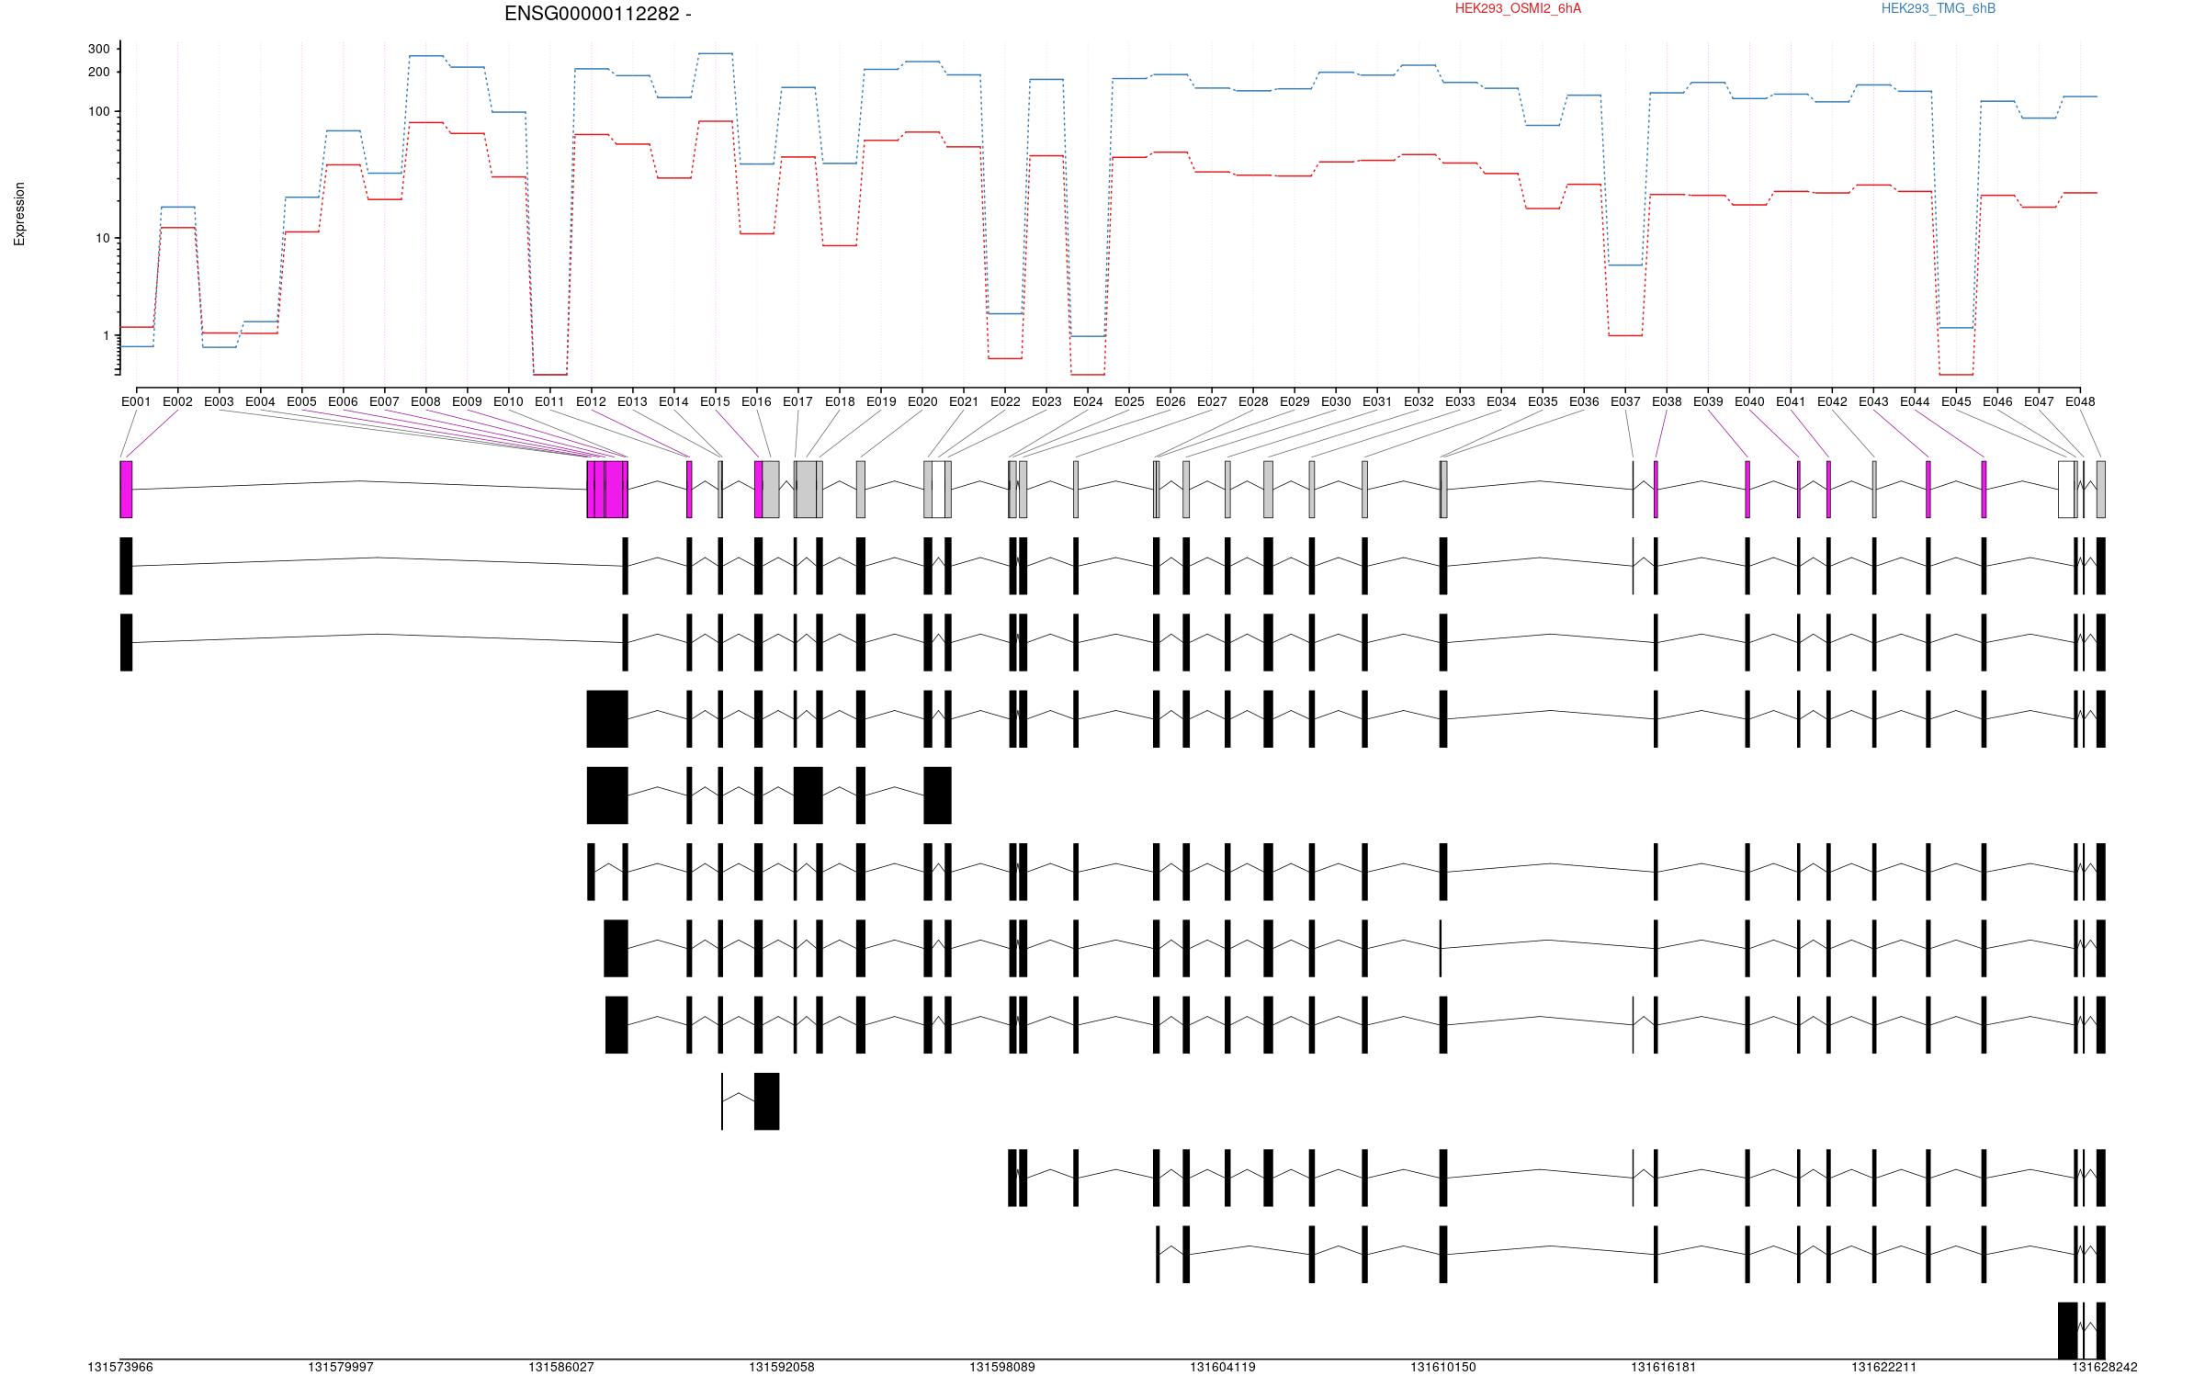This screenshot has height=1387, width=2205.
Task: Click the wide white exon in gene model
Action: click(x=2066, y=490)
